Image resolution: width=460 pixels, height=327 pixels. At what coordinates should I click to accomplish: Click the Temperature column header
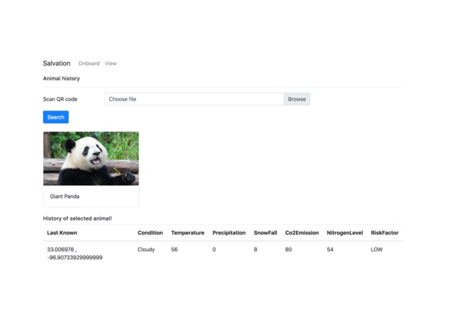[x=188, y=232]
